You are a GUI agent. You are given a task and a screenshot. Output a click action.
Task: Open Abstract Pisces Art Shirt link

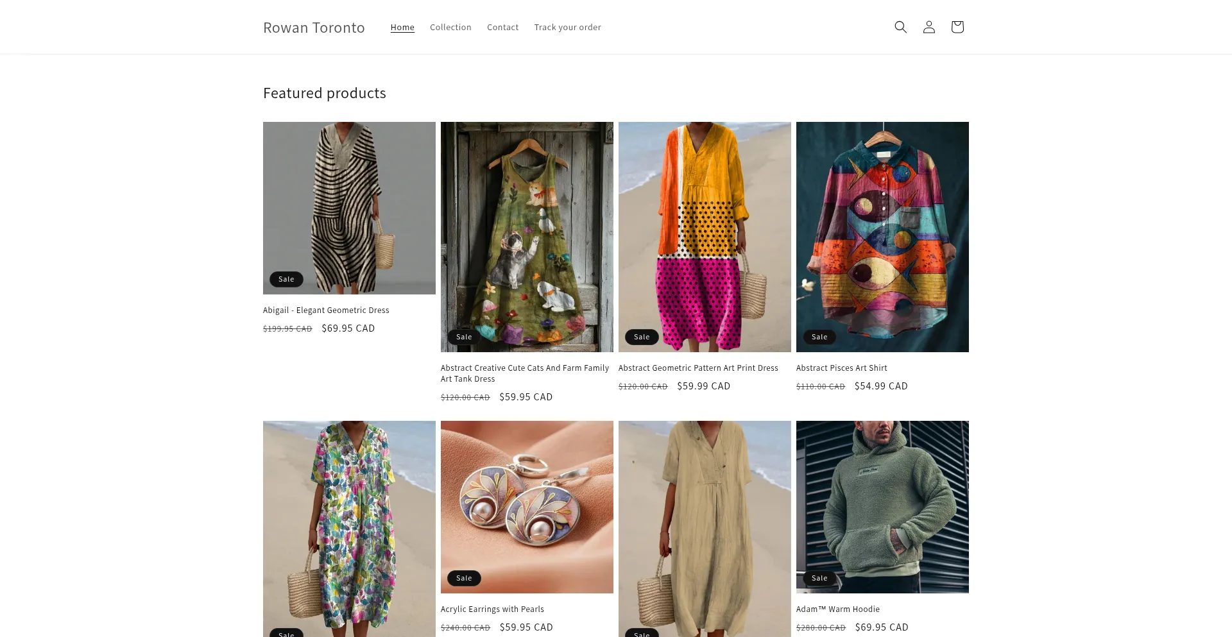point(841,368)
